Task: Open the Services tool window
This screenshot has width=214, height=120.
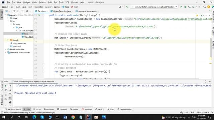Action: [x=100, y=109]
